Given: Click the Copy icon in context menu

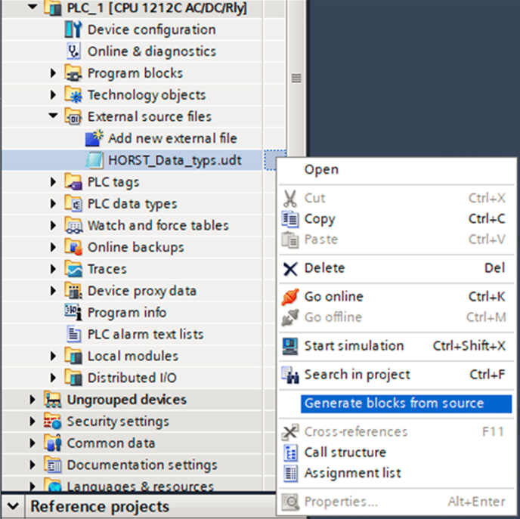Looking at the screenshot, I should coord(290,219).
